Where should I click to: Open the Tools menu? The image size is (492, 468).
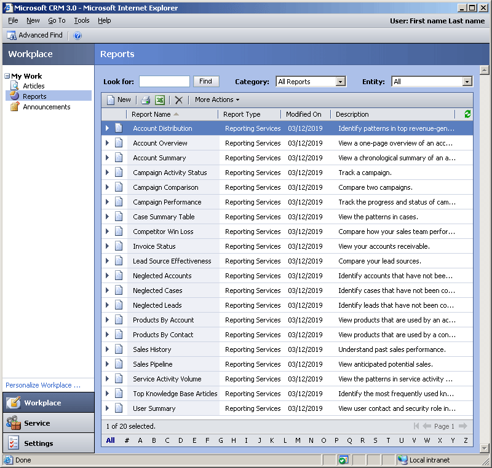click(82, 21)
